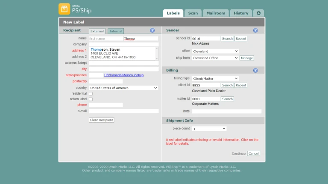The height and width of the screenshot is (184, 328).
Task: Click Search next to sender id
Action: (227, 39)
